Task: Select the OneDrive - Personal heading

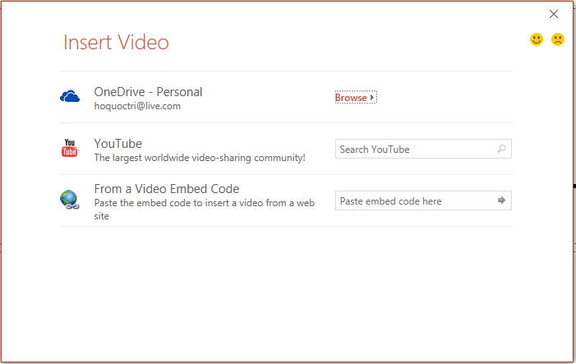Action: click(148, 92)
